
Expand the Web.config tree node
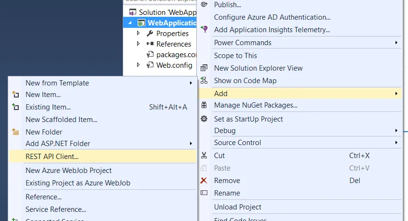pos(139,65)
